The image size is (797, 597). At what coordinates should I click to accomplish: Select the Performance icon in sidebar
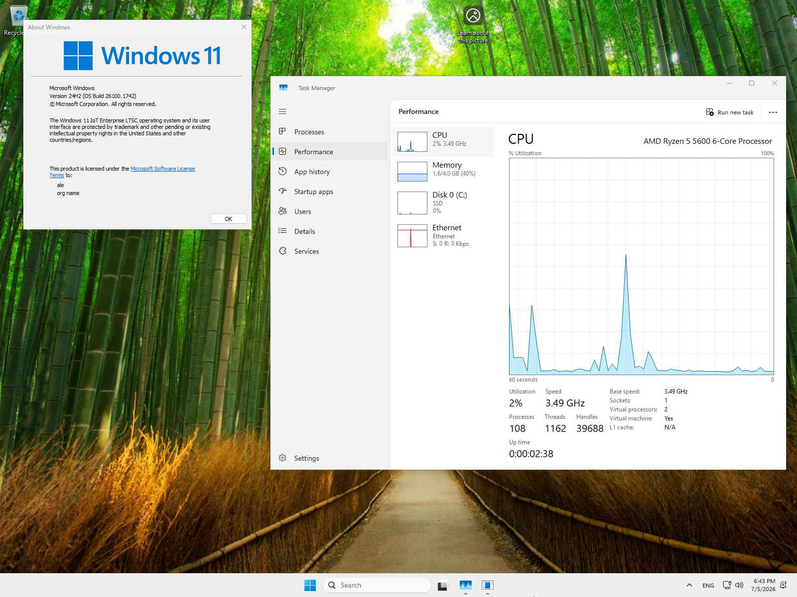point(282,151)
